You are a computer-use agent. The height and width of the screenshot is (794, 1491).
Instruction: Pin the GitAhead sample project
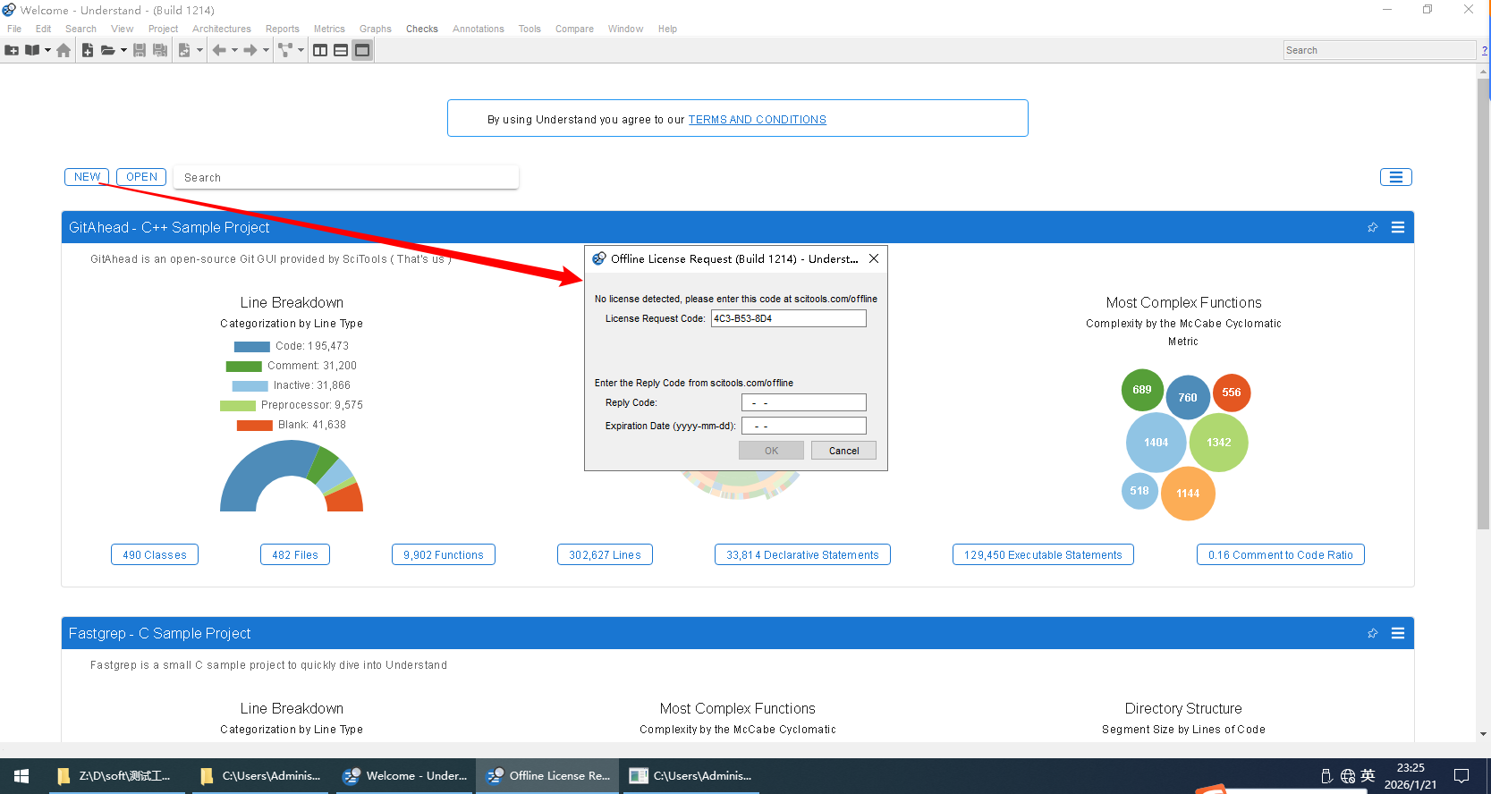click(x=1372, y=228)
